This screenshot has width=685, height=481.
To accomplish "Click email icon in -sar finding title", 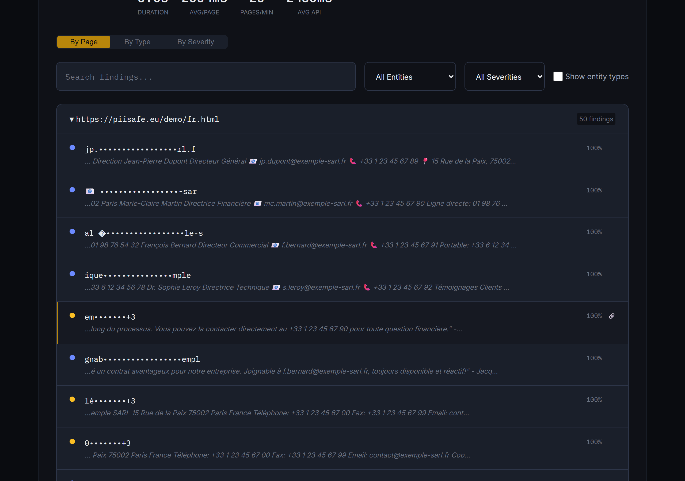I will 90,191.
